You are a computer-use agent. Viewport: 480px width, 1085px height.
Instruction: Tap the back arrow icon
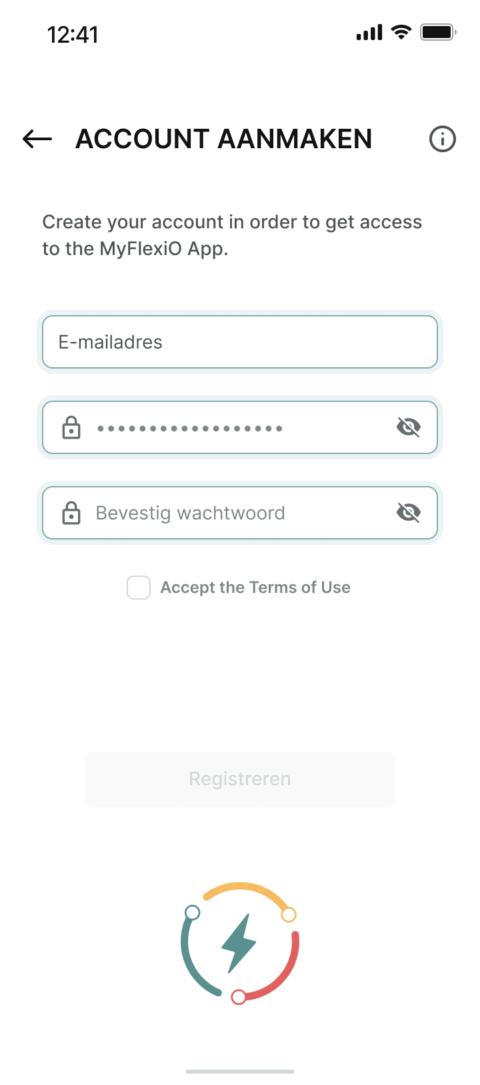37,139
